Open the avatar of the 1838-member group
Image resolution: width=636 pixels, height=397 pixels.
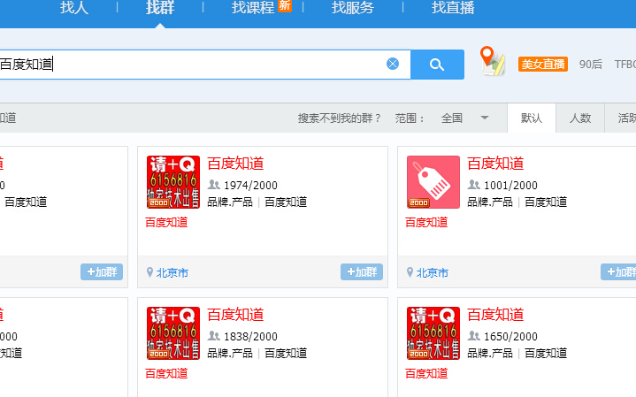[172, 333]
